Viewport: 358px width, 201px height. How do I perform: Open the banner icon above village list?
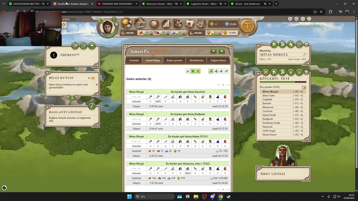point(291,73)
